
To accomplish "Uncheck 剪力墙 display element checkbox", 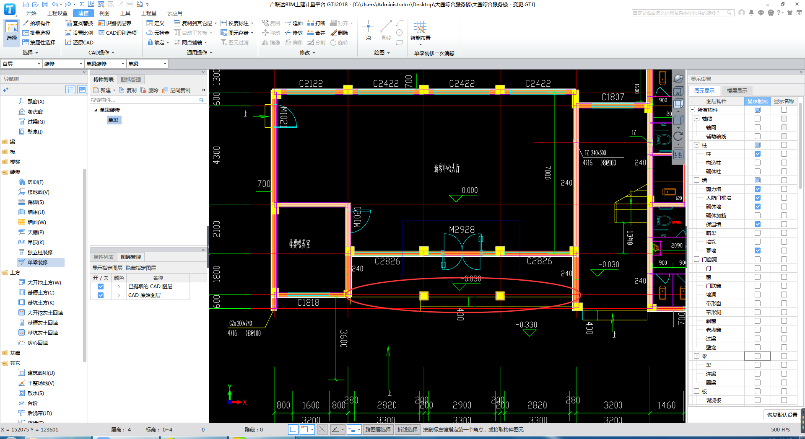I will [757, 189].
